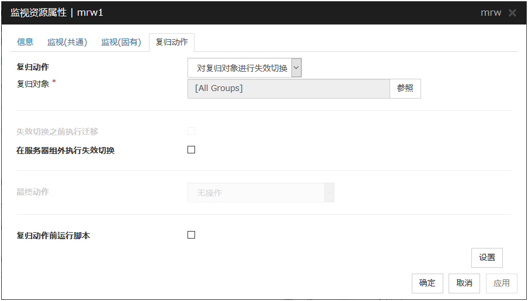Screen dimensions: 528x301
Task: Confirm with the 确定 button
Action: 427,283
